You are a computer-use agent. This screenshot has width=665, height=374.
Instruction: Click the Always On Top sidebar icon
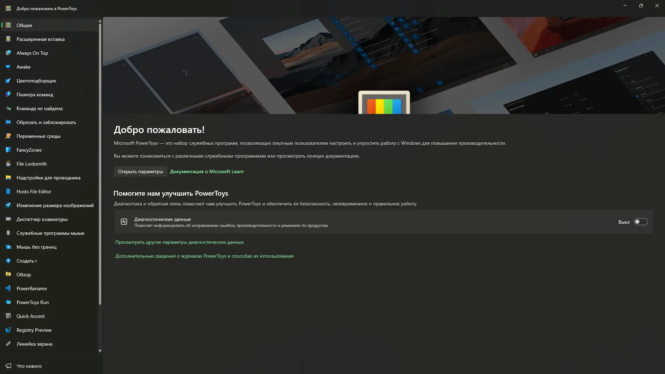8,53
